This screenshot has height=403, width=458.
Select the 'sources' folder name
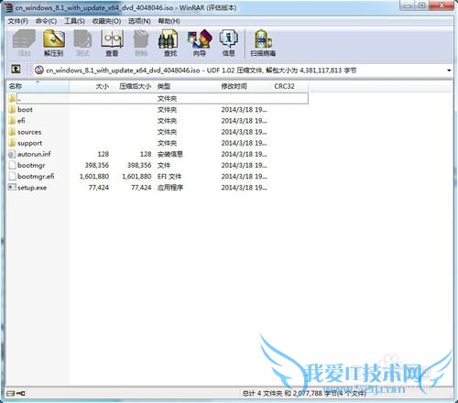(x=29, y=132)
